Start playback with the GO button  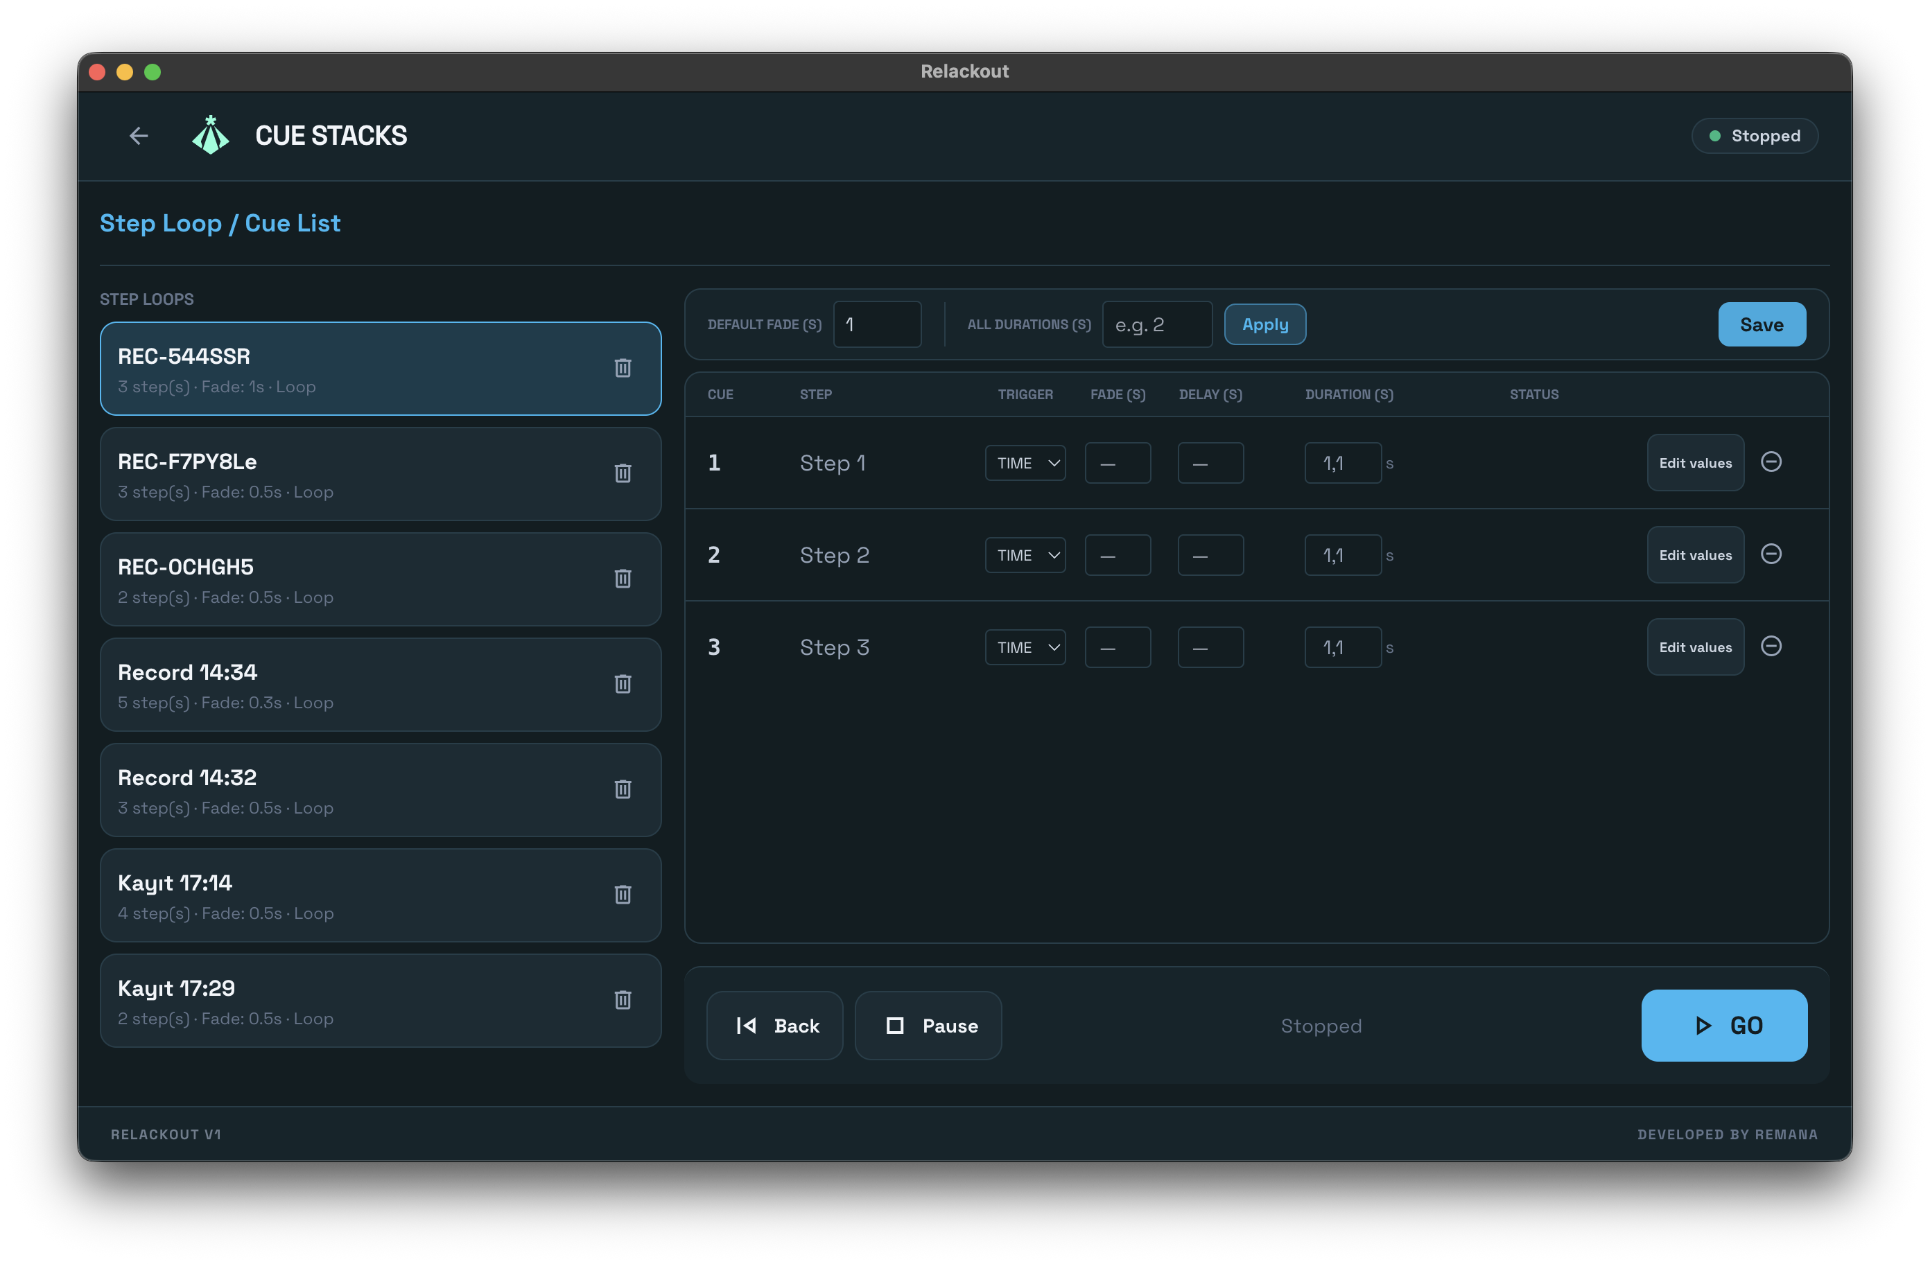1724,1026
